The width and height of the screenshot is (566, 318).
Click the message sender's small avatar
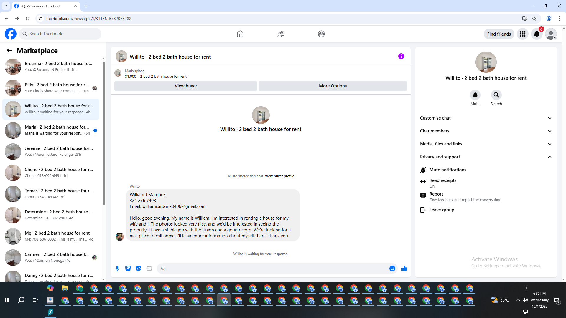coord(120,237)
